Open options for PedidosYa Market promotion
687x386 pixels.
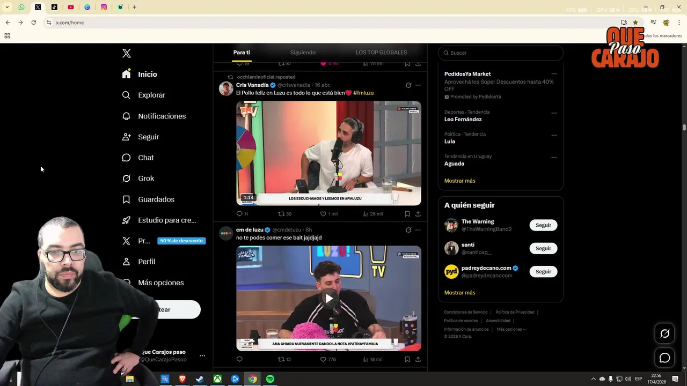coord(554,74)
